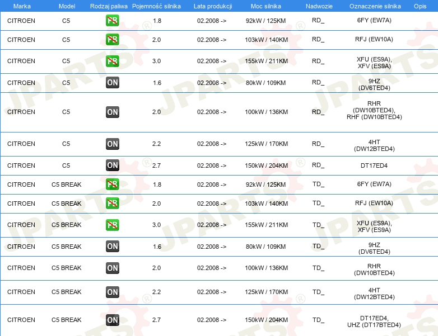This screenshot has width=438, height=336.
Task: Click the petrol icon for C5 BREAK 3.0
Action: [112, 225]
